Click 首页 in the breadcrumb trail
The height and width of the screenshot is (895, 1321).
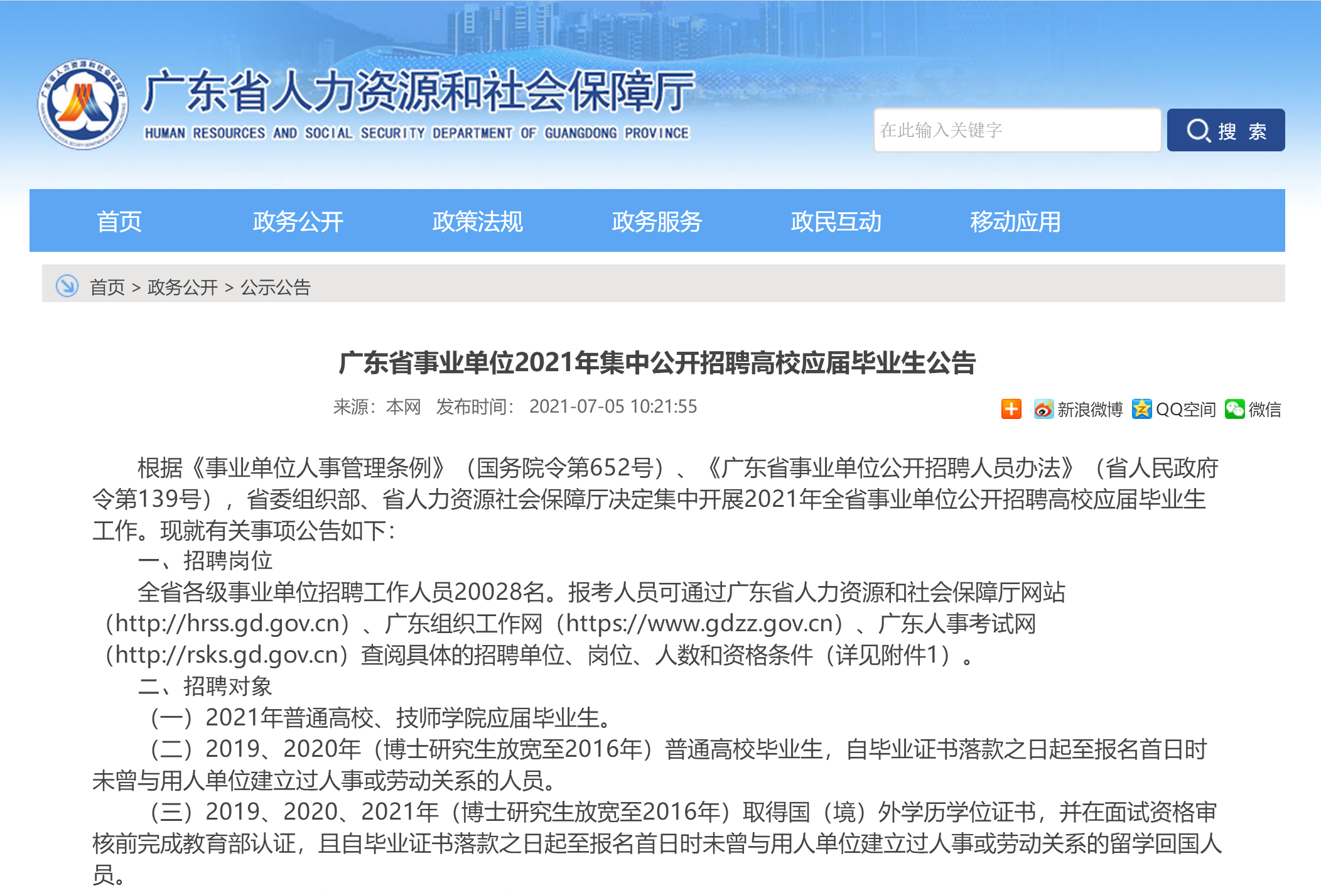coord(107,288)
